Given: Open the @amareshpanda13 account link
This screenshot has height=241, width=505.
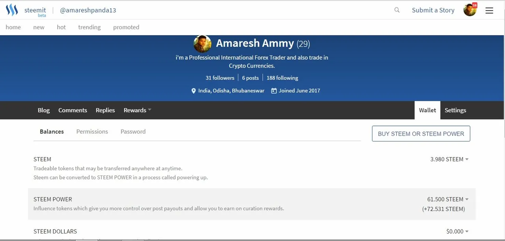Looking at the screenshot, I should 88,10.
